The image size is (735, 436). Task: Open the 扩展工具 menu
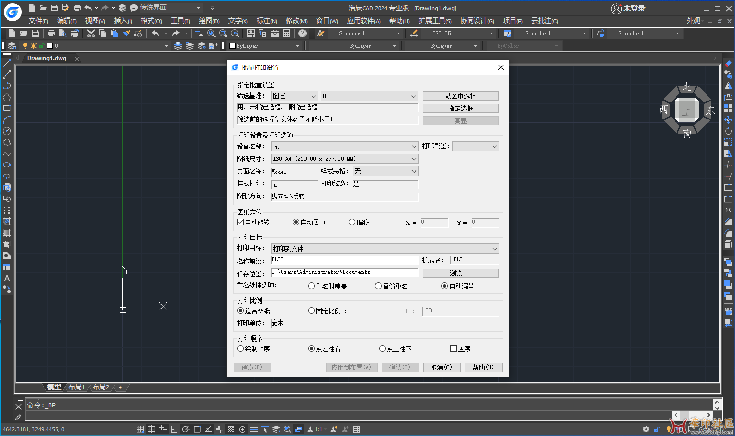tap(435, 21)
